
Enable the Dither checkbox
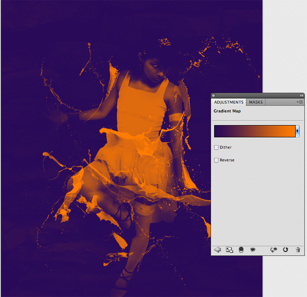click(216, 147)
